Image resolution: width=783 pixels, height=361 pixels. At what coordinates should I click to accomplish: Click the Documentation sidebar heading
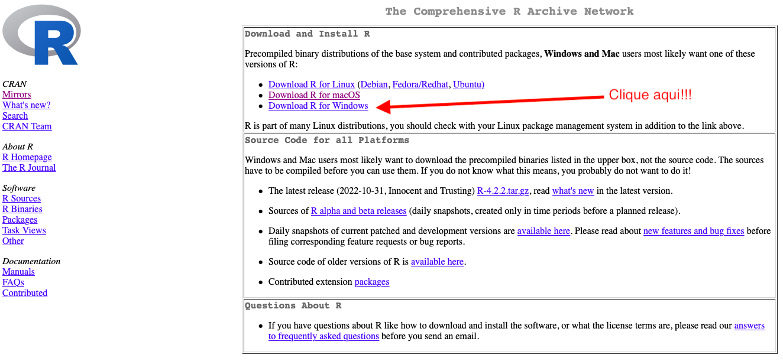pyautogui.click(x=31, y=261)
